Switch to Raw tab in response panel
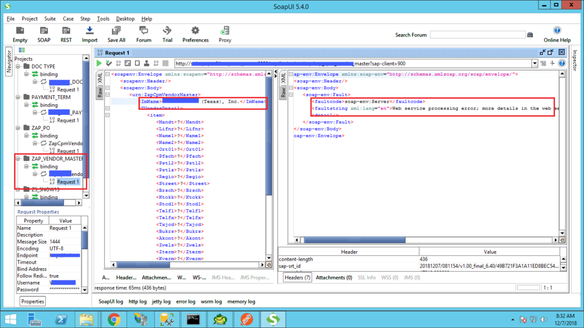 tap(283, 92)
